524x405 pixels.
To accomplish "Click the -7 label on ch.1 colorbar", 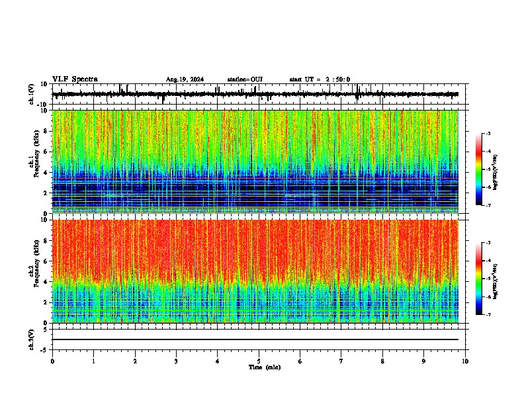I will point(488,205).
